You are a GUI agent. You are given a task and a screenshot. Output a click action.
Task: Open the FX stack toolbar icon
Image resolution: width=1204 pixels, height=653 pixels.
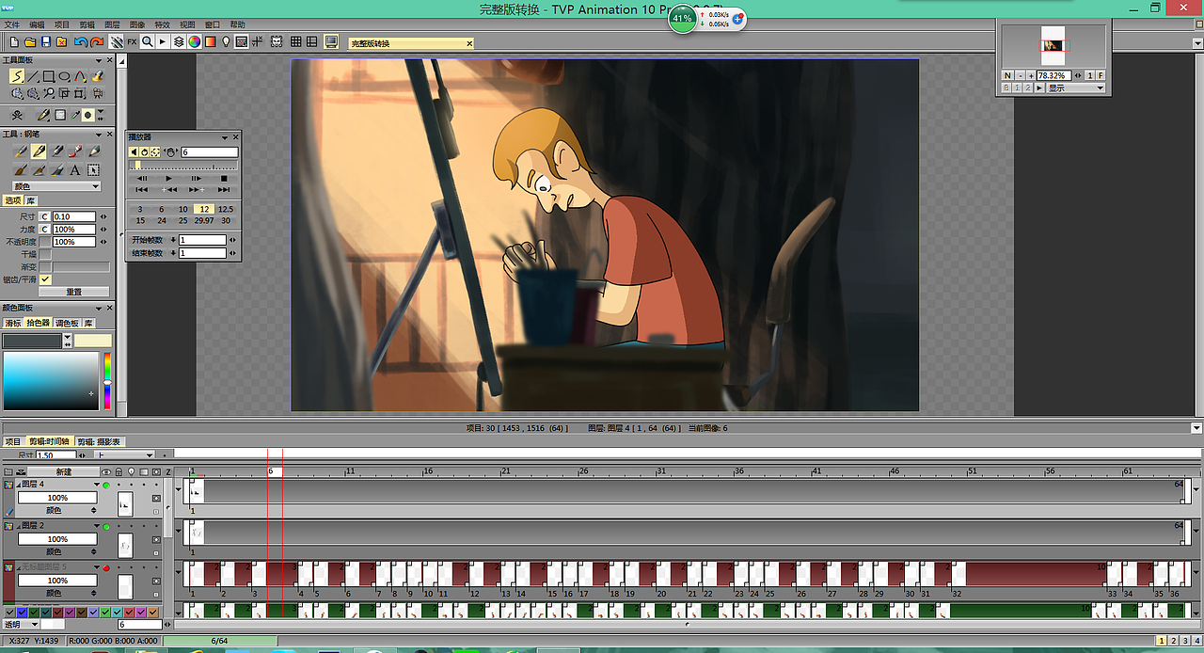pyautogui.click(x=132, y=41)
